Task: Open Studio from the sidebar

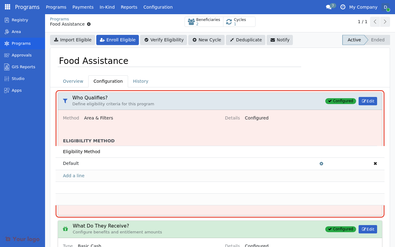Action: (x=18, y=78)
